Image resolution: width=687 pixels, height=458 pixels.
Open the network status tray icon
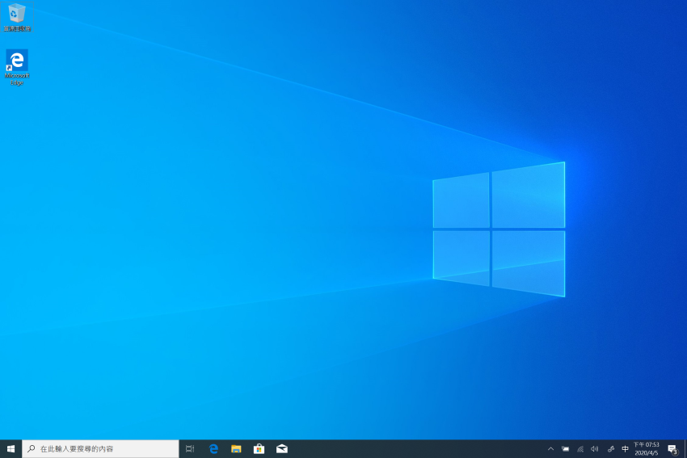[x=580, y=449]
